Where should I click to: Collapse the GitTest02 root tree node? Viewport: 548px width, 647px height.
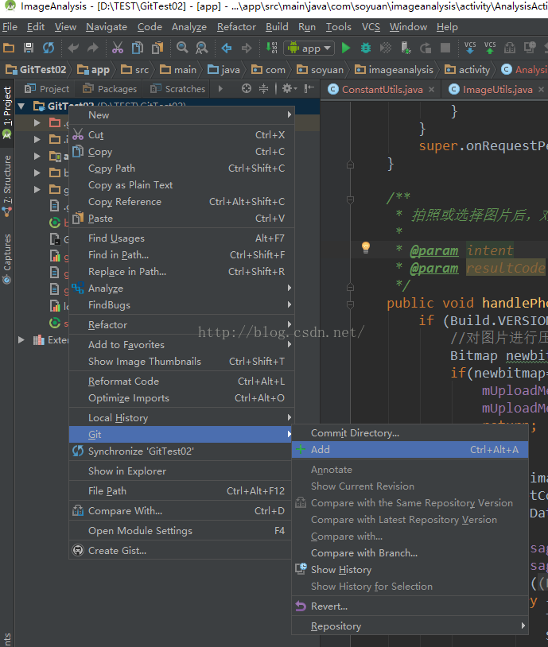click(x=21, y=107)
